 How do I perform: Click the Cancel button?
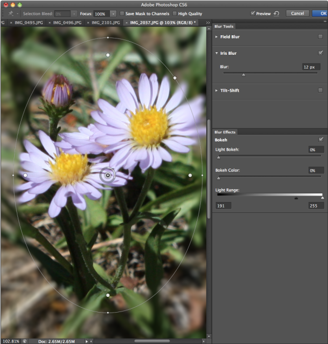(297, 13)
